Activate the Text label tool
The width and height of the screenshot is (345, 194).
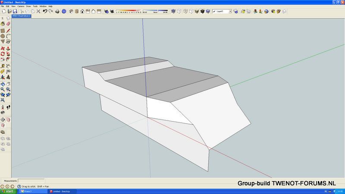[x=8, y=72]
